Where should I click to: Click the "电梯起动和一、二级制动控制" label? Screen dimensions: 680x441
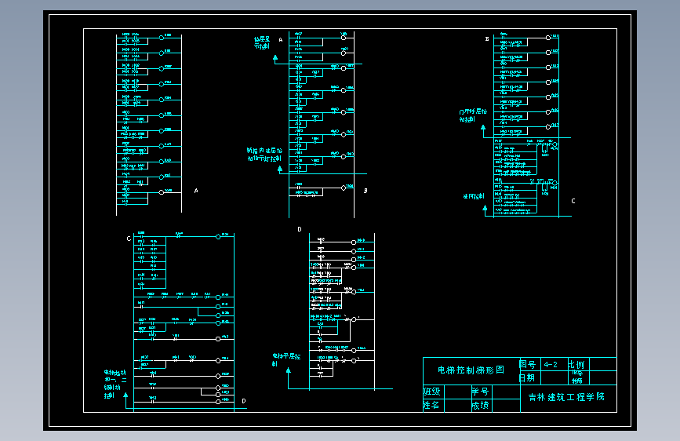115,385
